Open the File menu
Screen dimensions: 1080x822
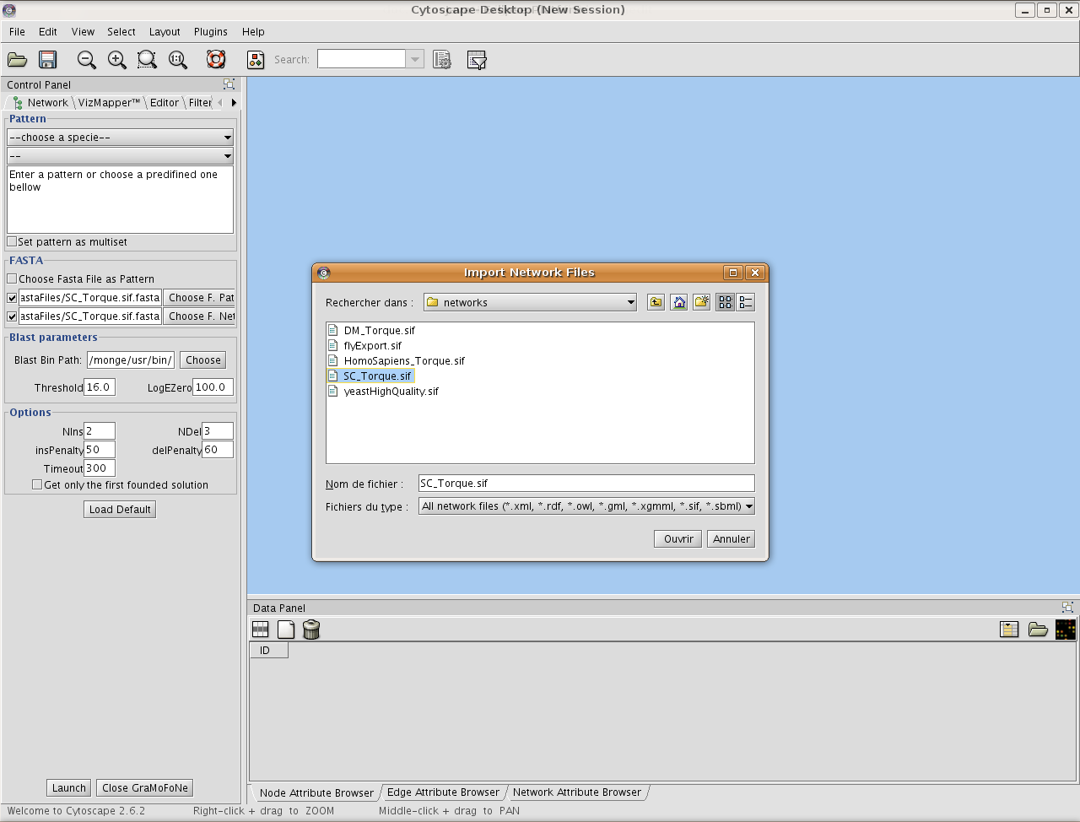[x=17, y=31]
